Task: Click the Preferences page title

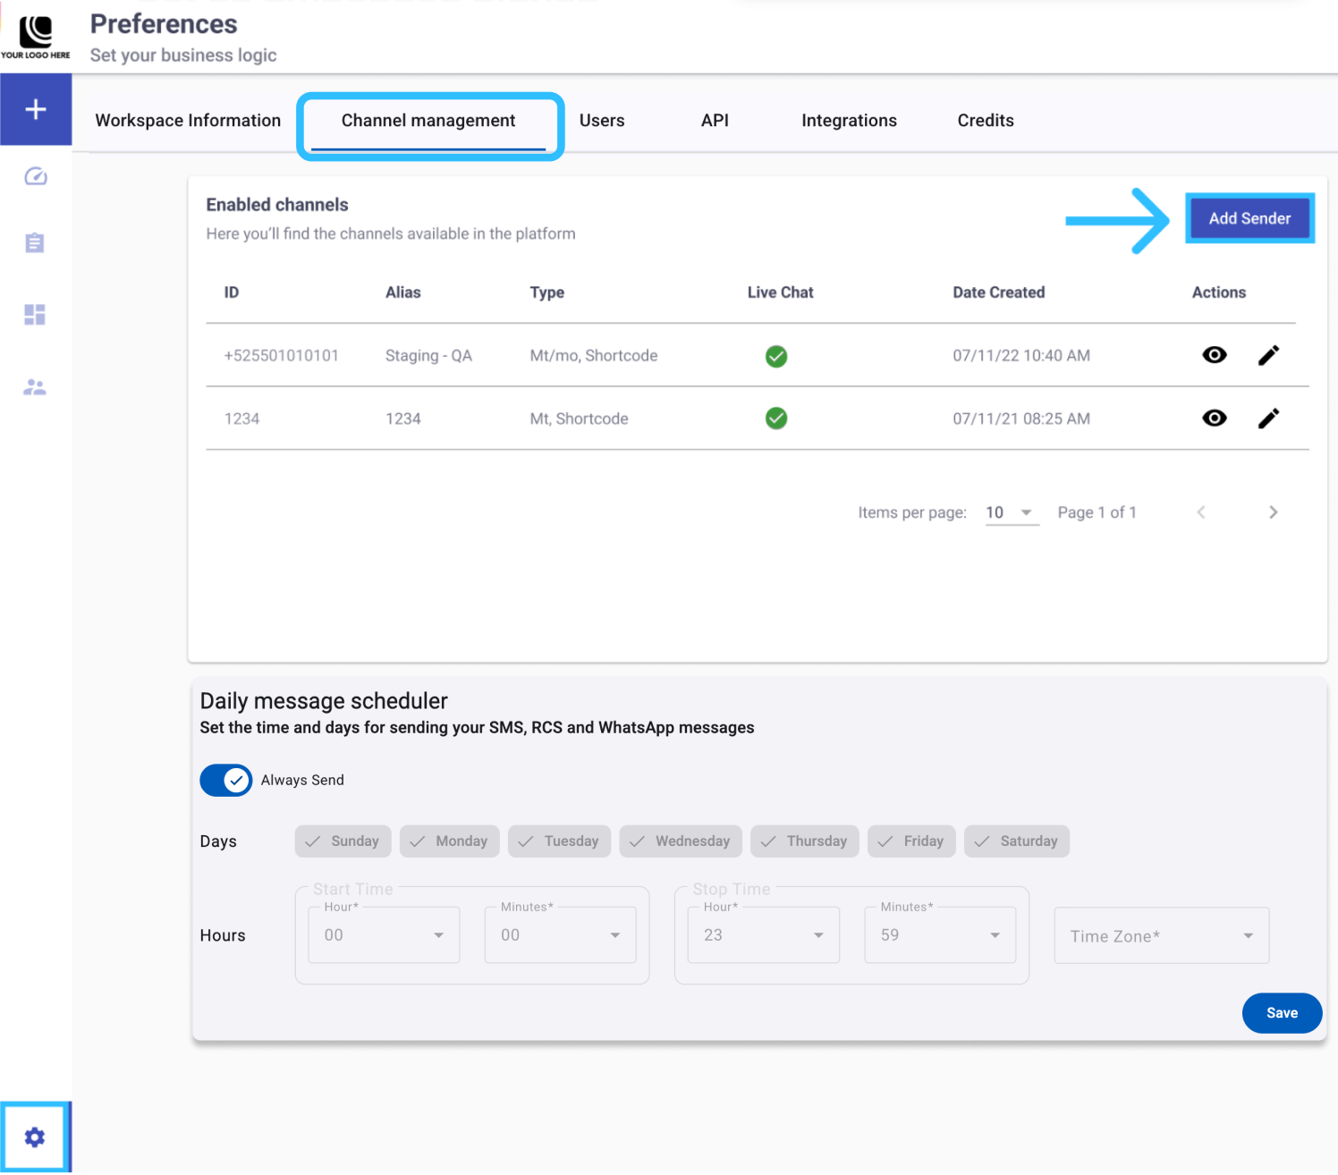Action: click(x=164, y=24)
